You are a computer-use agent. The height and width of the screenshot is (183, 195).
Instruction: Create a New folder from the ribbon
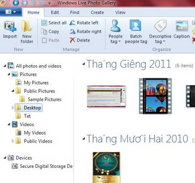[x=27, y=32]
